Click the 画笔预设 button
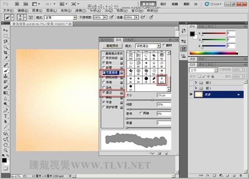The image size is (249, 179). point(112,46)
